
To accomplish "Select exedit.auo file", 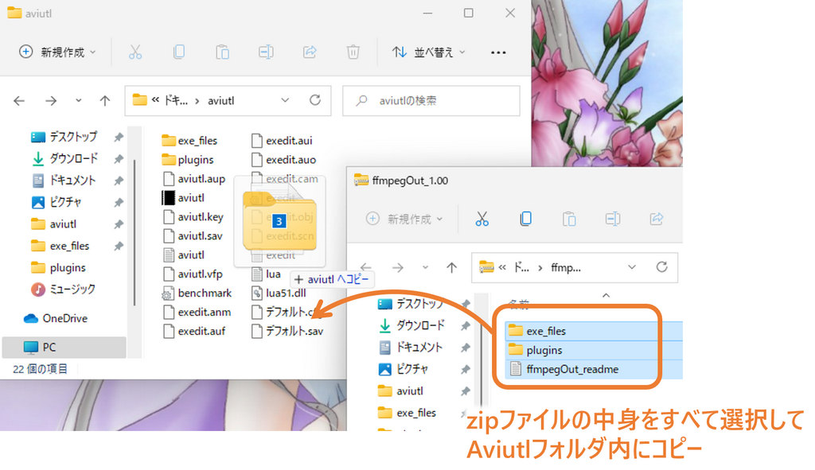I will click(x=284, y=159).
